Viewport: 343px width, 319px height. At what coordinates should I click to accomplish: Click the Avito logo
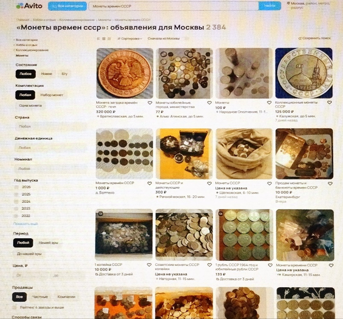click(x=29, y=6)
